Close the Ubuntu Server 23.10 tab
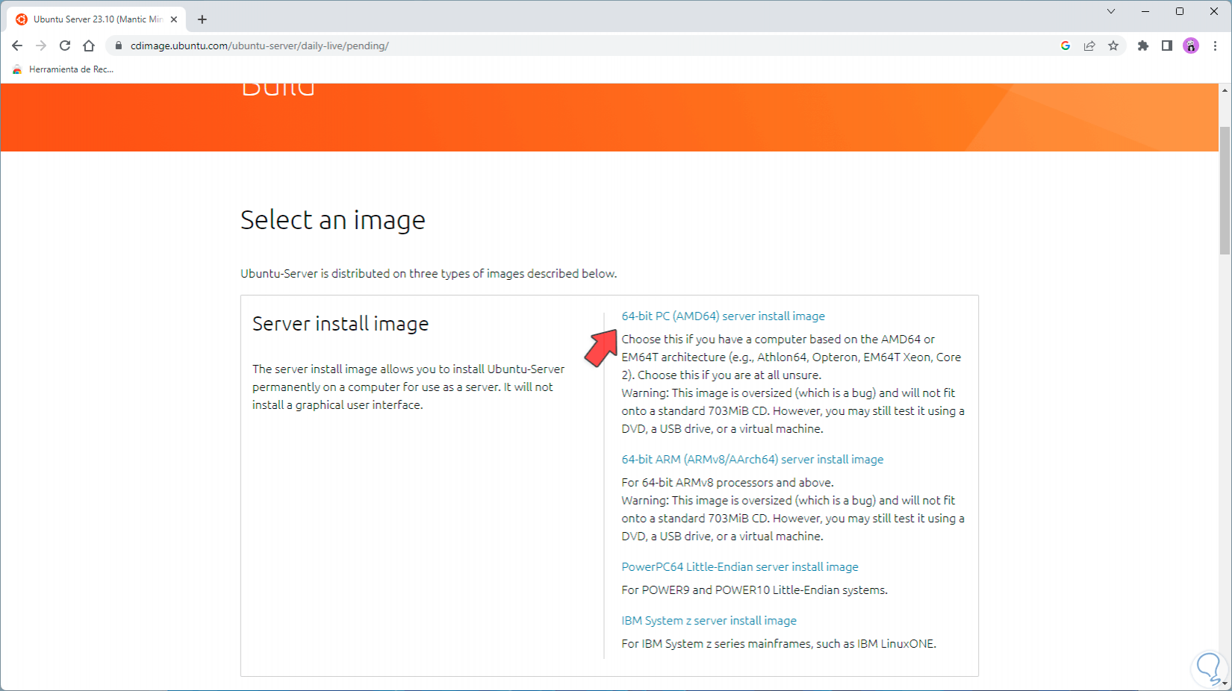The width and height of the screenshot is (1232, 691). (x=174, y=19)
